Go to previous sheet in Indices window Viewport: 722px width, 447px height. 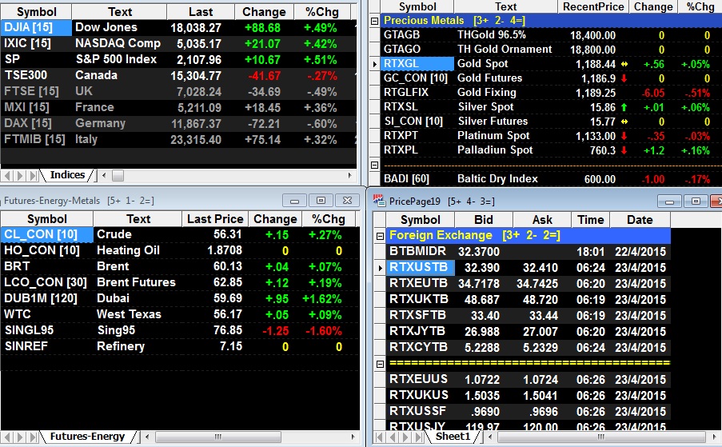(8, 175)
